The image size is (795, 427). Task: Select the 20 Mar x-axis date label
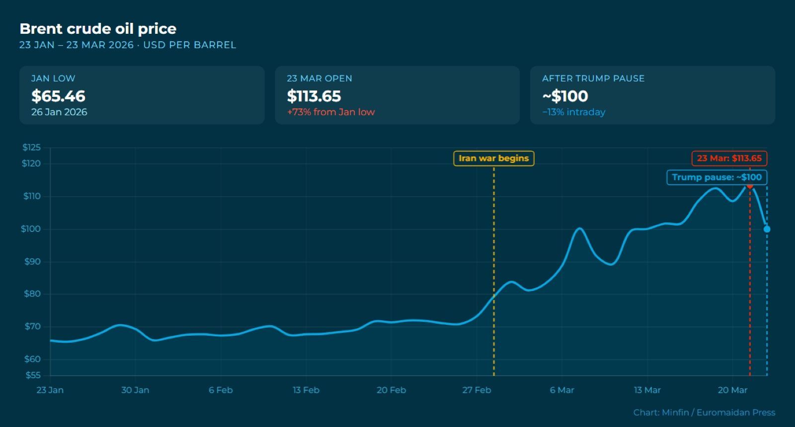pos(732,390)
